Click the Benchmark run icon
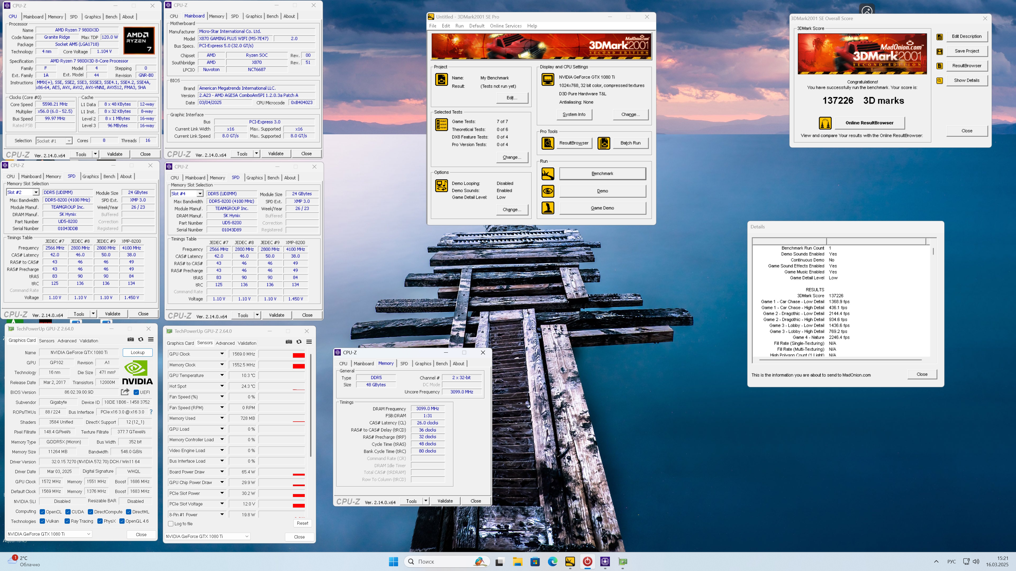The width and height of the screenshot is (1016, 571). coord(547,174)
